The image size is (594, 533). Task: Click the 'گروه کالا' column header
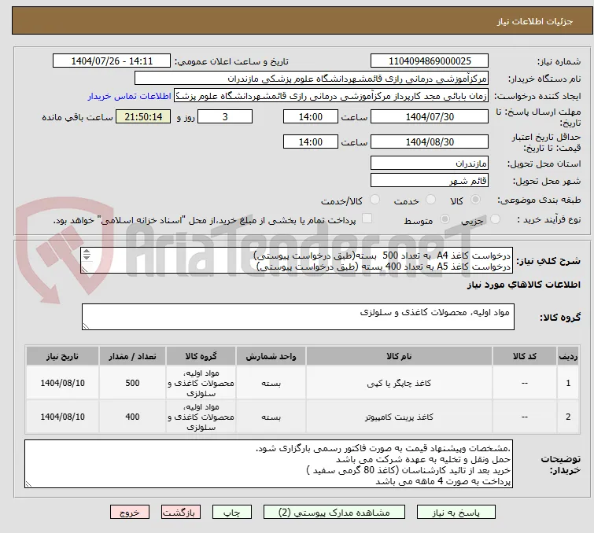201,356
